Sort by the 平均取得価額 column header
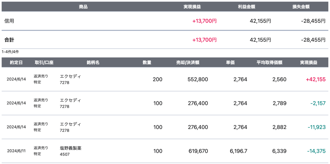 (269, 62)
